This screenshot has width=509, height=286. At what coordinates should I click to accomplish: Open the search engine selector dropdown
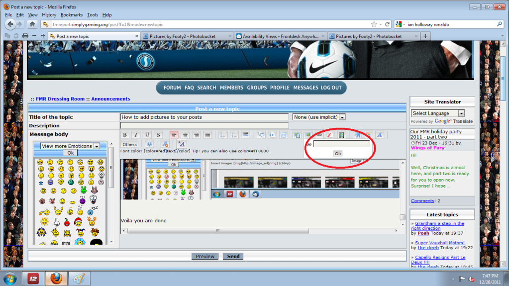pyautogui.click(x=400, y=24)
